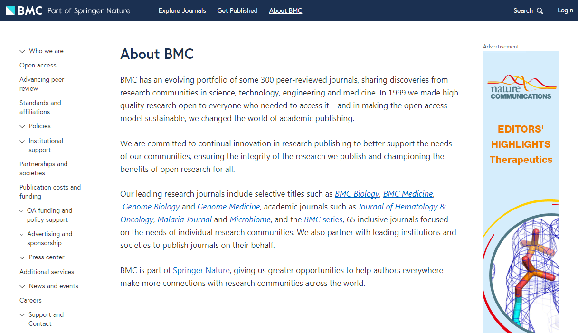This screenshot has height=333, width=578.
Task: Expand the Institutional support chevron
Action: coord(22,141)
